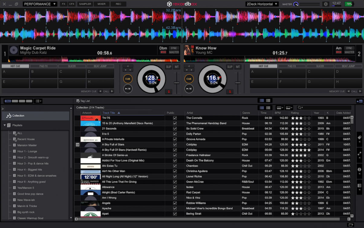The height and width of the screenshot is (228, 364).
Task: Open the 2Deck Horizontal layout dropdown
Action: [262, 4]
